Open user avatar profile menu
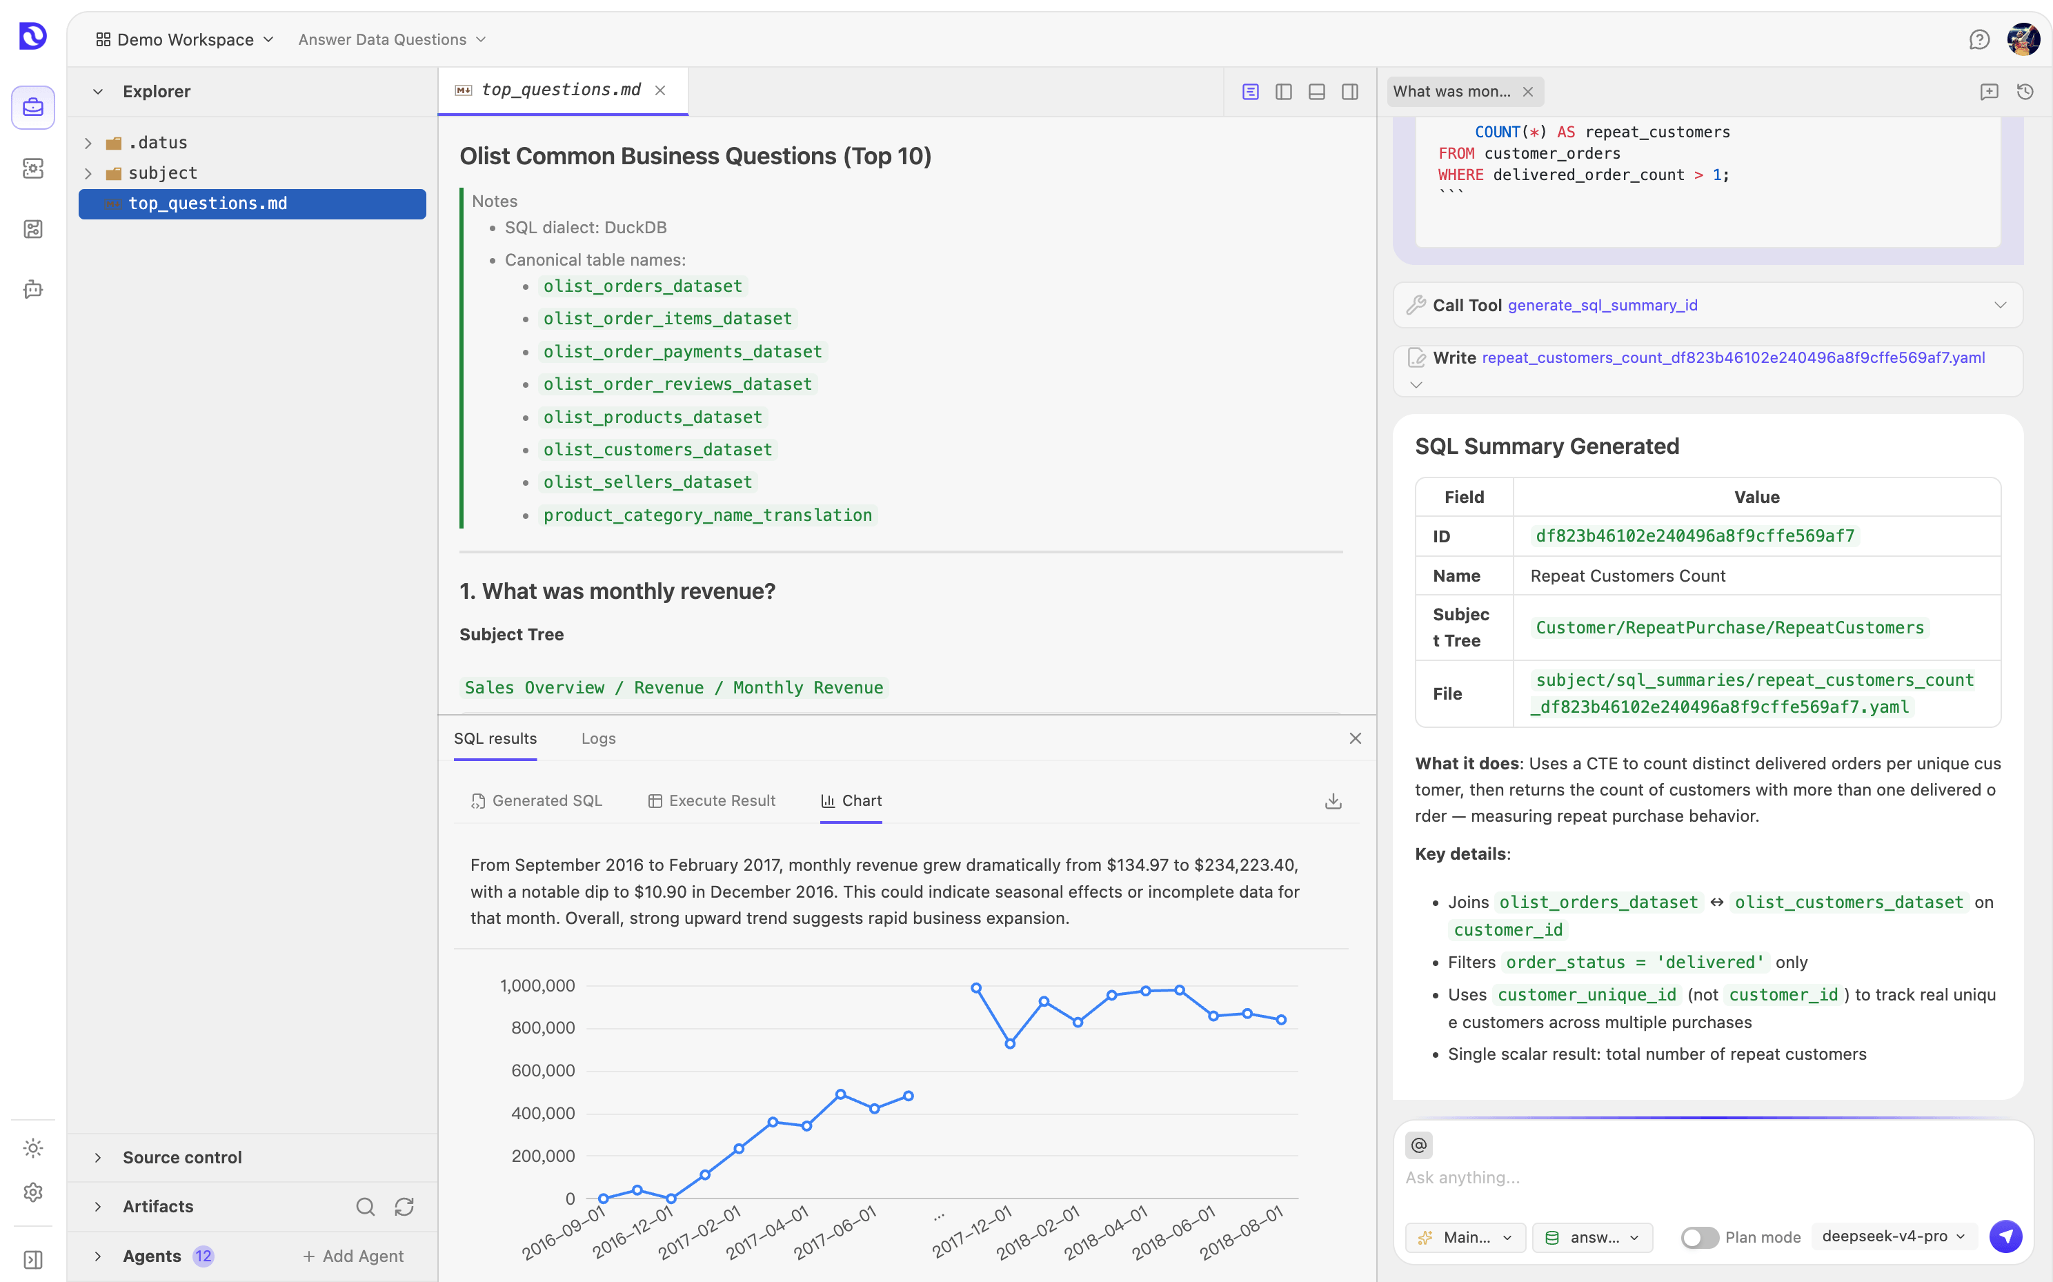Image resolution: width=2053 pixels, height=1282 pixels. (x=2023, y=40)
